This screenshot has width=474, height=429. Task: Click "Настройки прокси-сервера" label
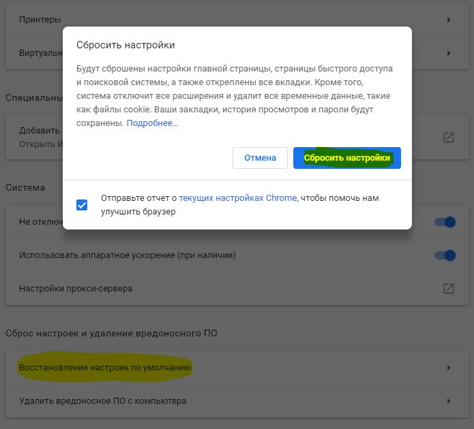[x=76, y=289]
